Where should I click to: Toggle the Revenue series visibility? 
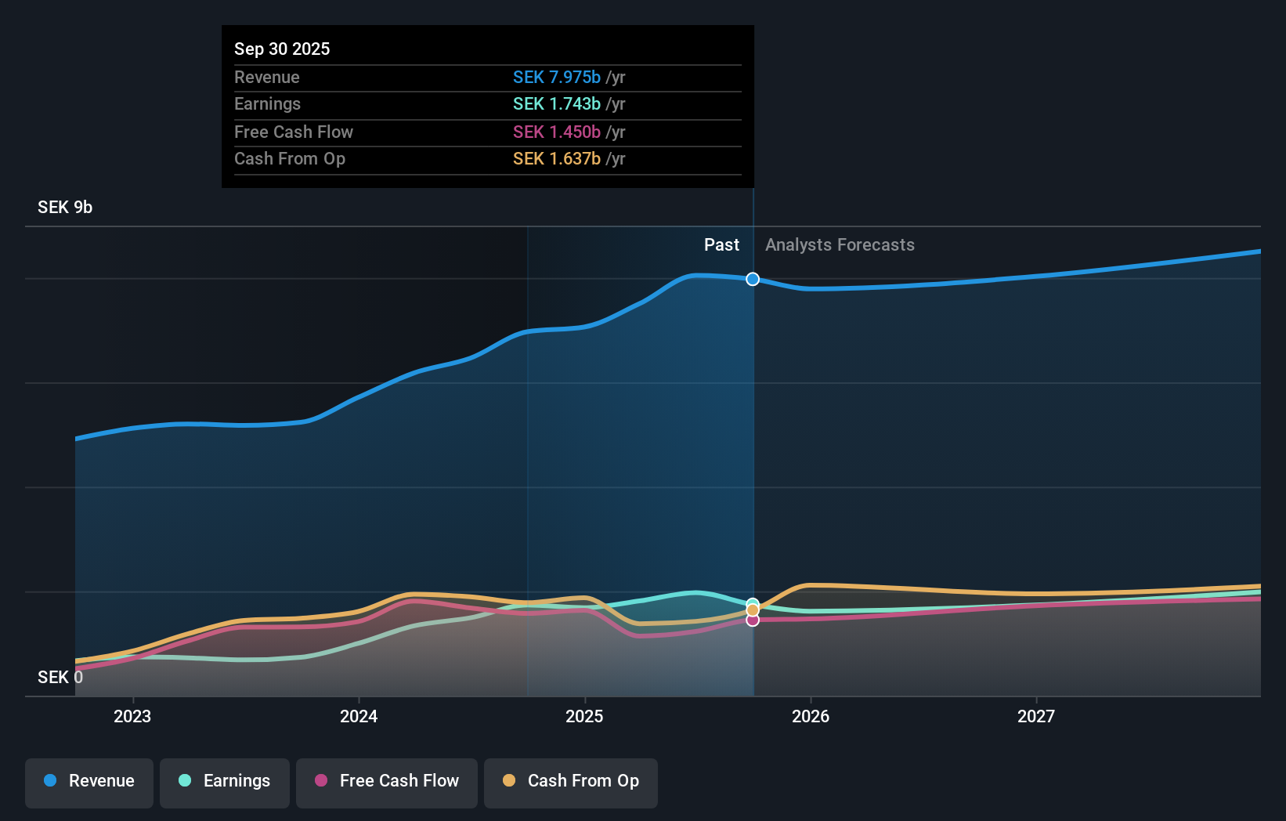coord(89,783)
